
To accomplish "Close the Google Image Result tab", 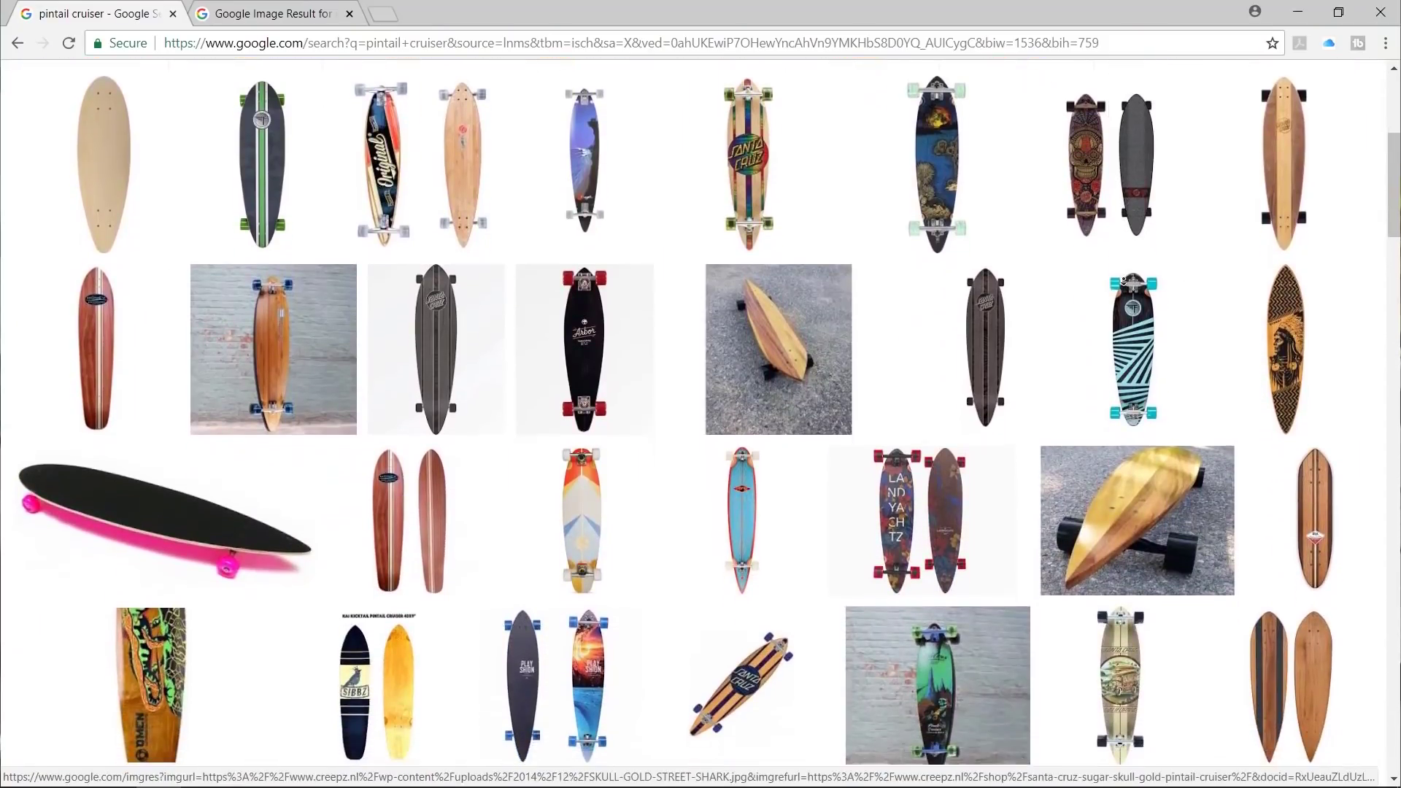I will pos(349,13).
